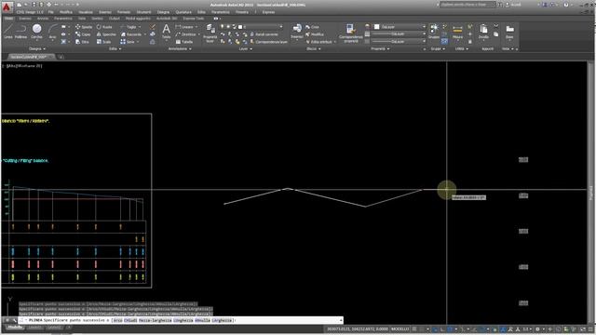Click Corrispondenza proprietà tool
The width and height of the screenshot is (596, 335).
pyautogui.click(x=350, y=33)
